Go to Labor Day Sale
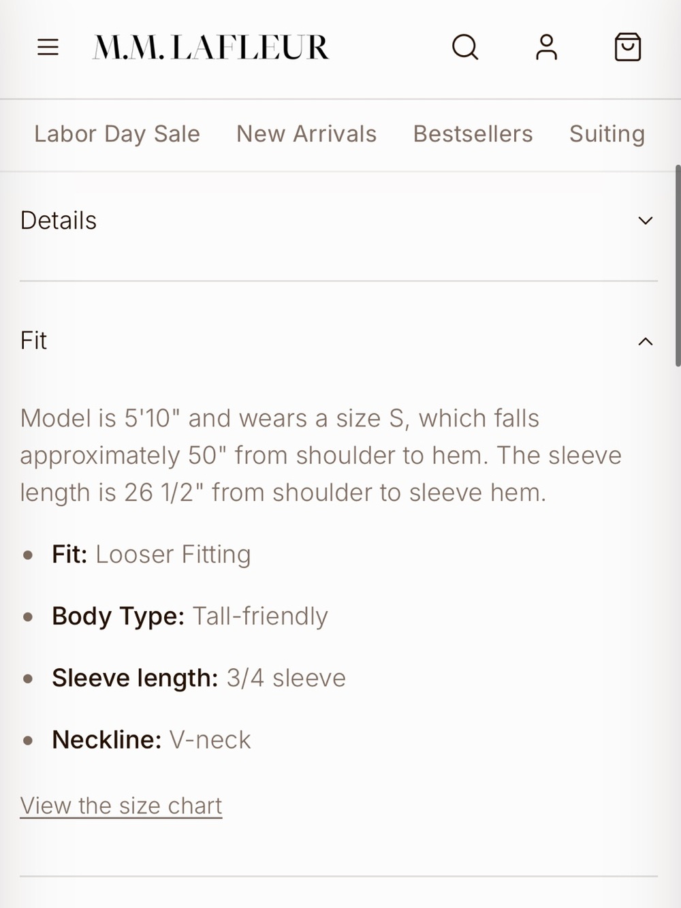 [x=117, y=134]
